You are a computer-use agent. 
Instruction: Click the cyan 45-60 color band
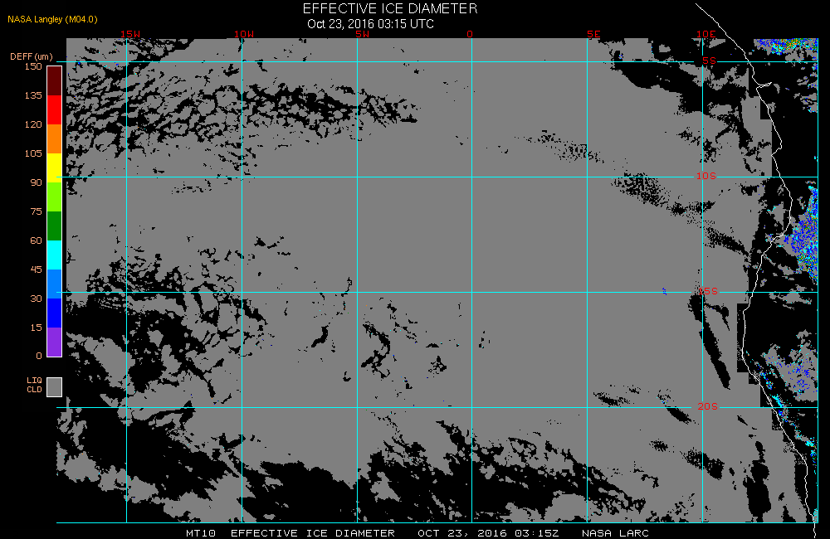coord(55,255)
